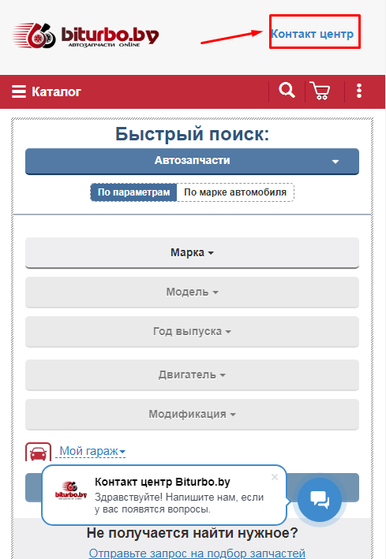Viewport: 386px width, 559px height.
Task: Click the Каталог menu label
Action: pos(56,91)
